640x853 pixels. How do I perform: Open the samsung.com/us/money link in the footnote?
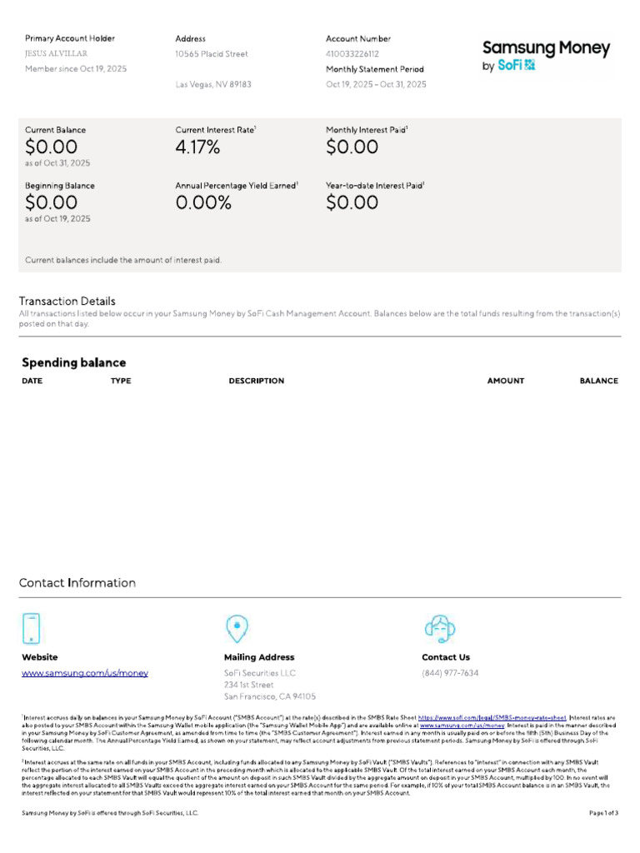462,726
